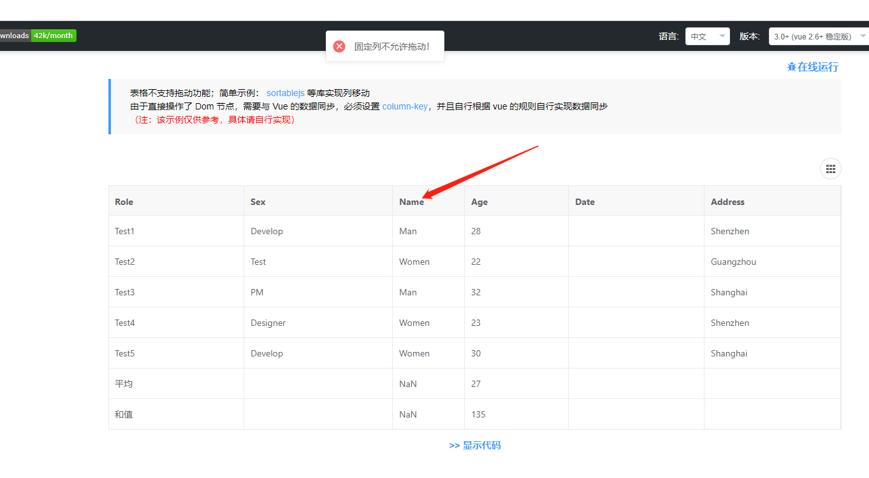This screenshot has height=478, width=869.
Task: Click the 平均 footer cell
Action: tap(176, 384)
